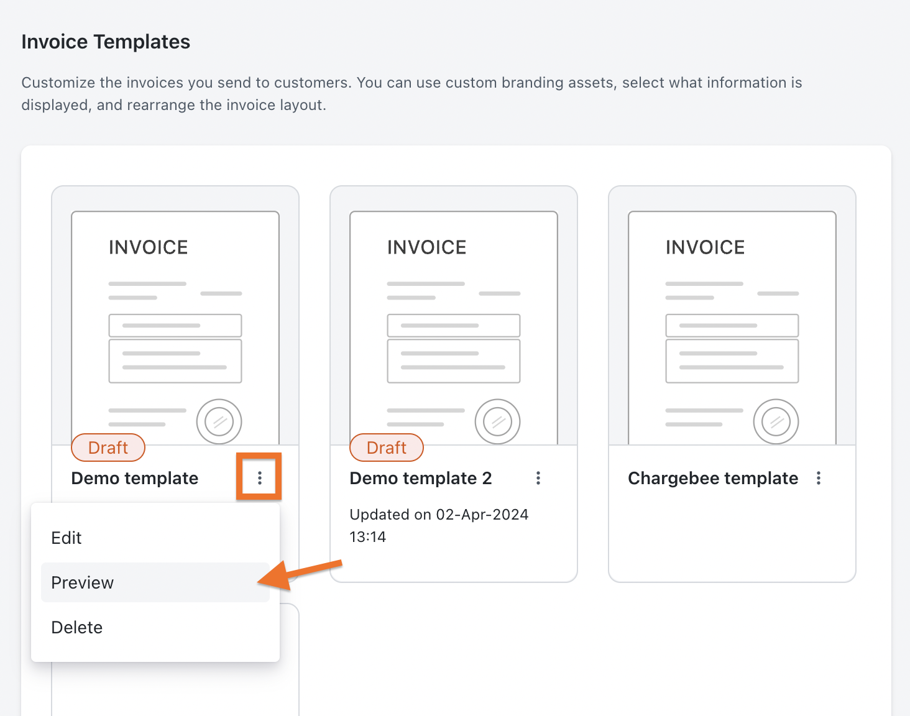The image size is (910, 716).
Task: Click the Invoice Templates heading
Action: point(106,42)
